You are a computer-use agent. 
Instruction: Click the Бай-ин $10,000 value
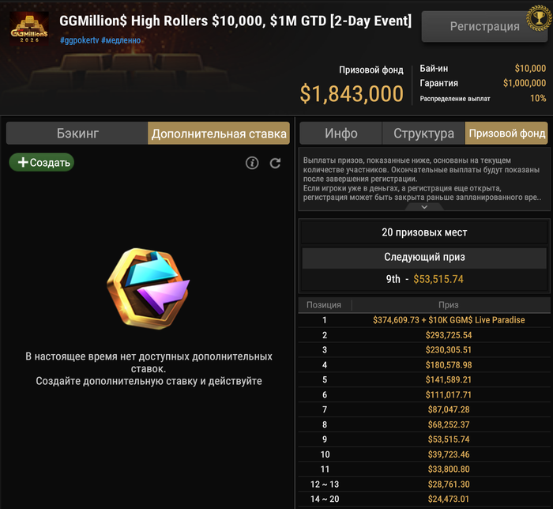(530, 69)
